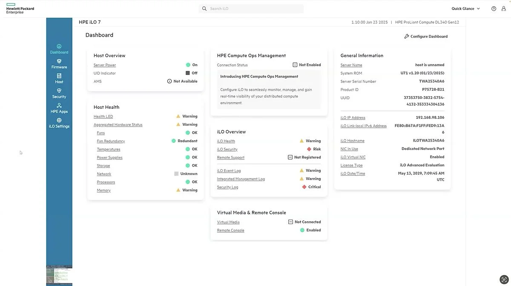Open the iLO Virtual NIC link
This screenshot has height=286, width=511.
tap(353, 157)
